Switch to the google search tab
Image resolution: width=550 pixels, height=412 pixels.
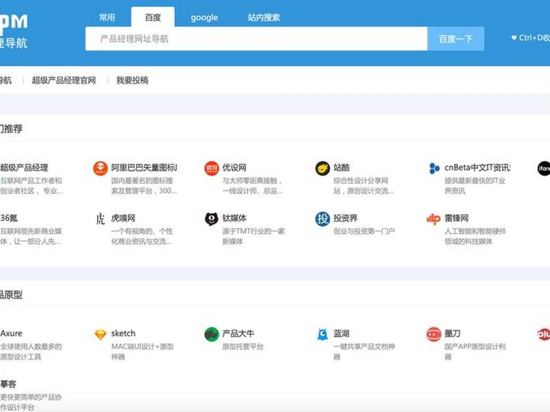(x=204, y=17)
